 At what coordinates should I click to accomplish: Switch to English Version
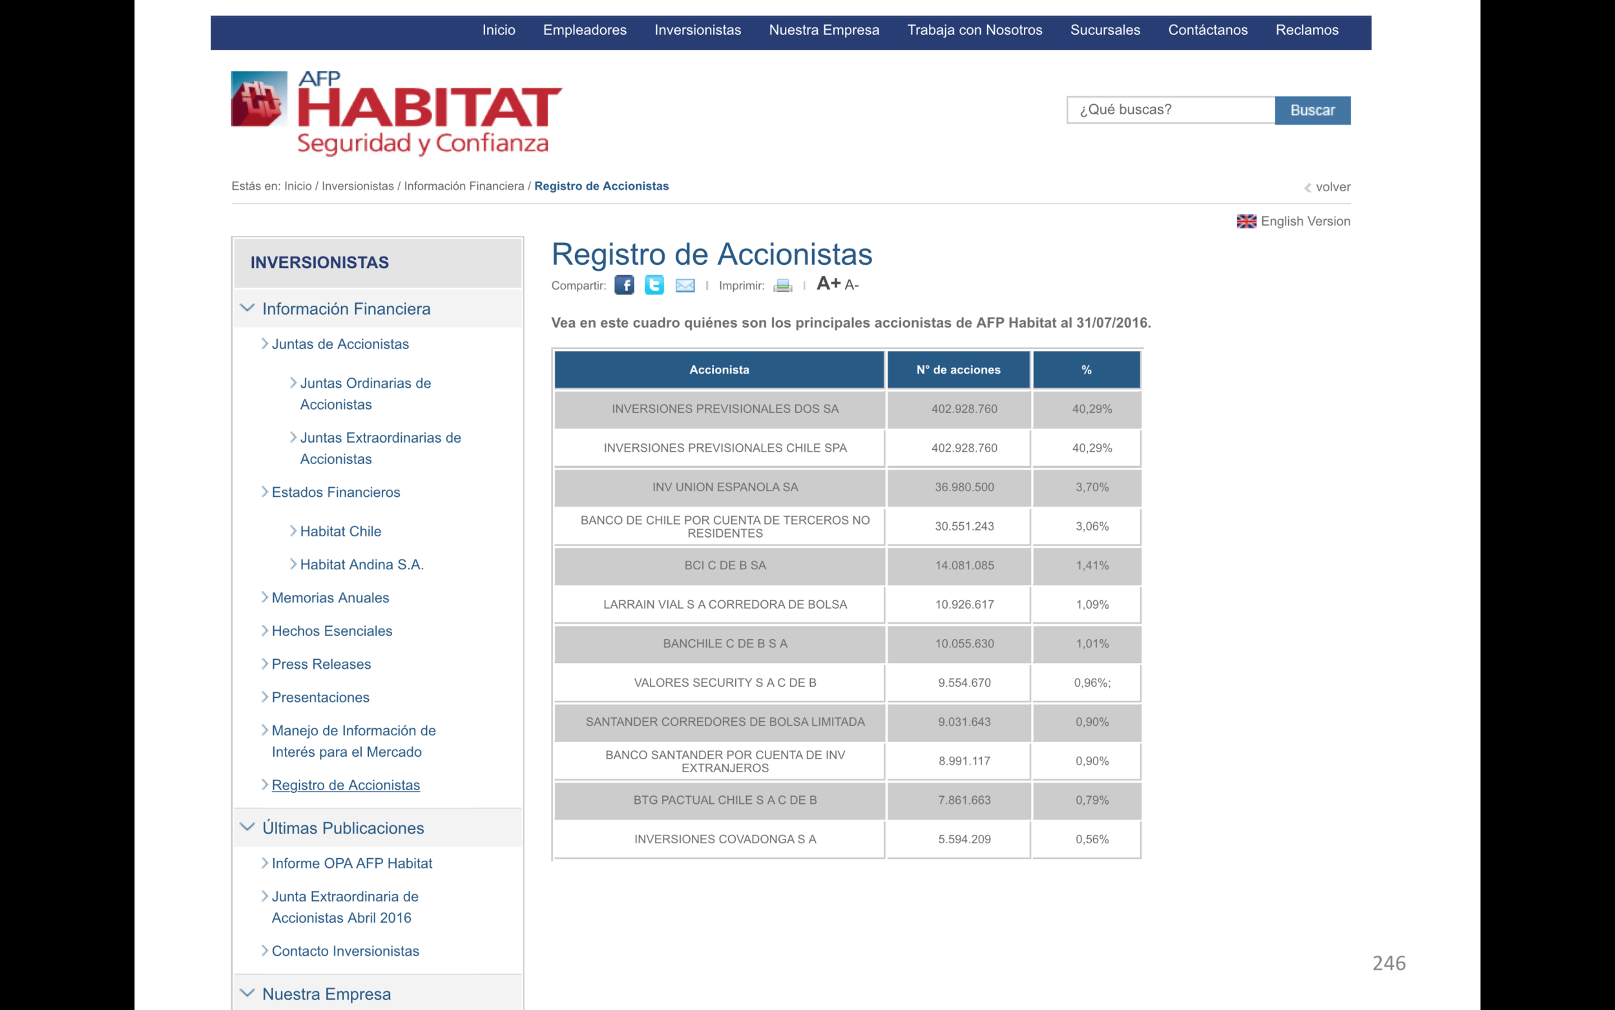tap(1305, 221)
